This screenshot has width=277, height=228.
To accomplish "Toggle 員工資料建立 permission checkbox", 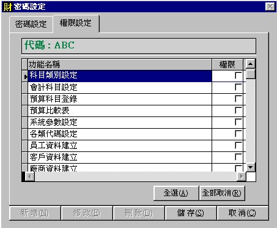I will tap(238, 145).
